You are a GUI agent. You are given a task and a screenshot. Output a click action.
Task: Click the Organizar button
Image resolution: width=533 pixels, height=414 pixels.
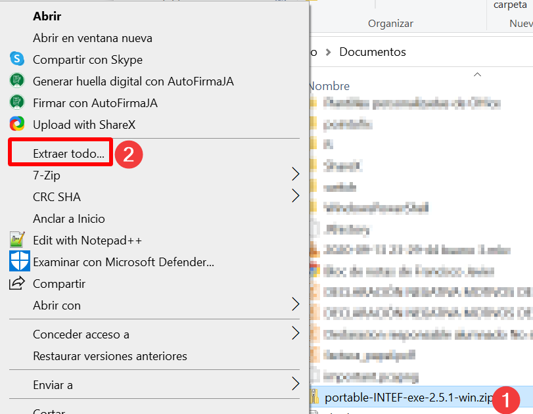390,22
